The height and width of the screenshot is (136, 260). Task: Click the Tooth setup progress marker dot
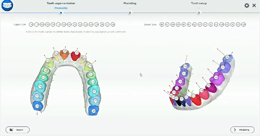point(199,13)
